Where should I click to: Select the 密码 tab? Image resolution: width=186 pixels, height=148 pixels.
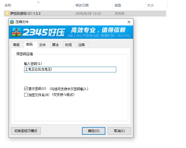click(31, 44)
